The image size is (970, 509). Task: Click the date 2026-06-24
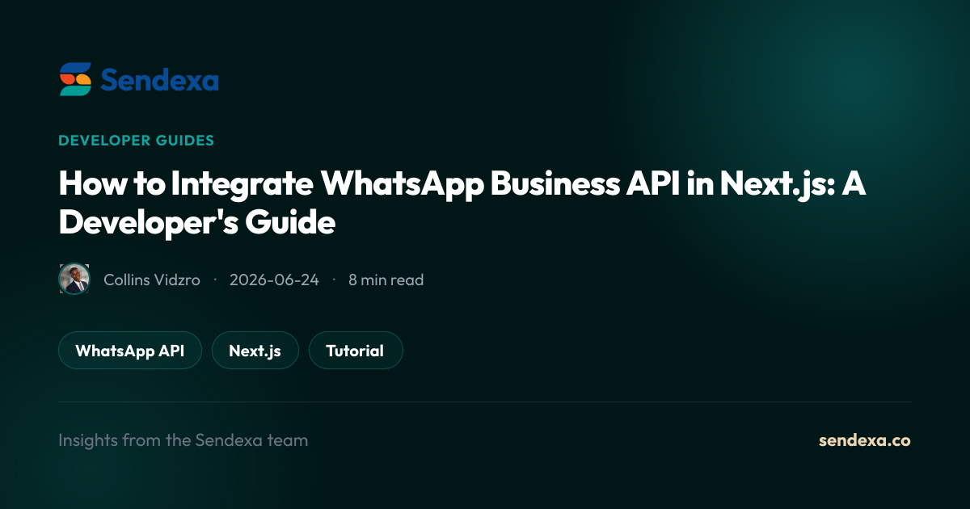(274, 280)
